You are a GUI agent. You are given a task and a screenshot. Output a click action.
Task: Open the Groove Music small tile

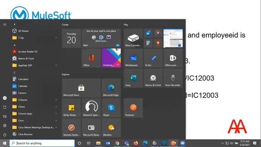coord(158,33)
